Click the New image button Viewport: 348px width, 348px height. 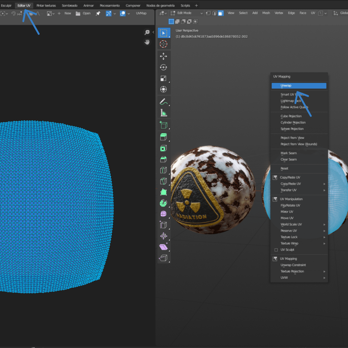68,13
